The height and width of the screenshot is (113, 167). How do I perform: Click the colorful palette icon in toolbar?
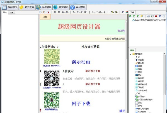127,12
